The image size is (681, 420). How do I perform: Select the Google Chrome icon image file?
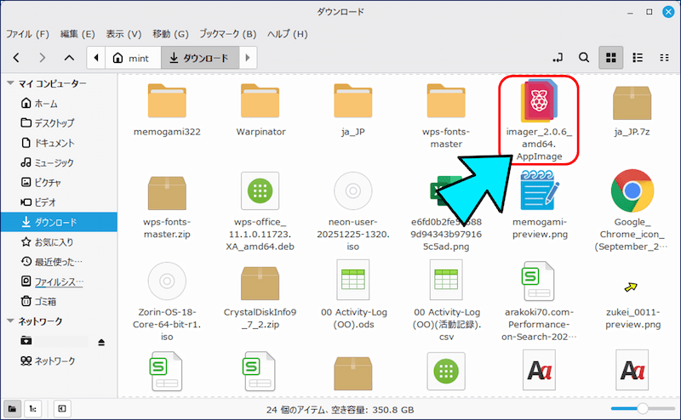[632, 211]
